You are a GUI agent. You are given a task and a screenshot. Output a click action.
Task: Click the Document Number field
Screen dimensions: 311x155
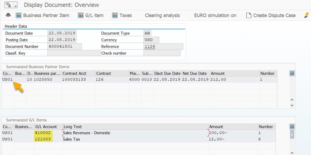[x=65, y=47]
